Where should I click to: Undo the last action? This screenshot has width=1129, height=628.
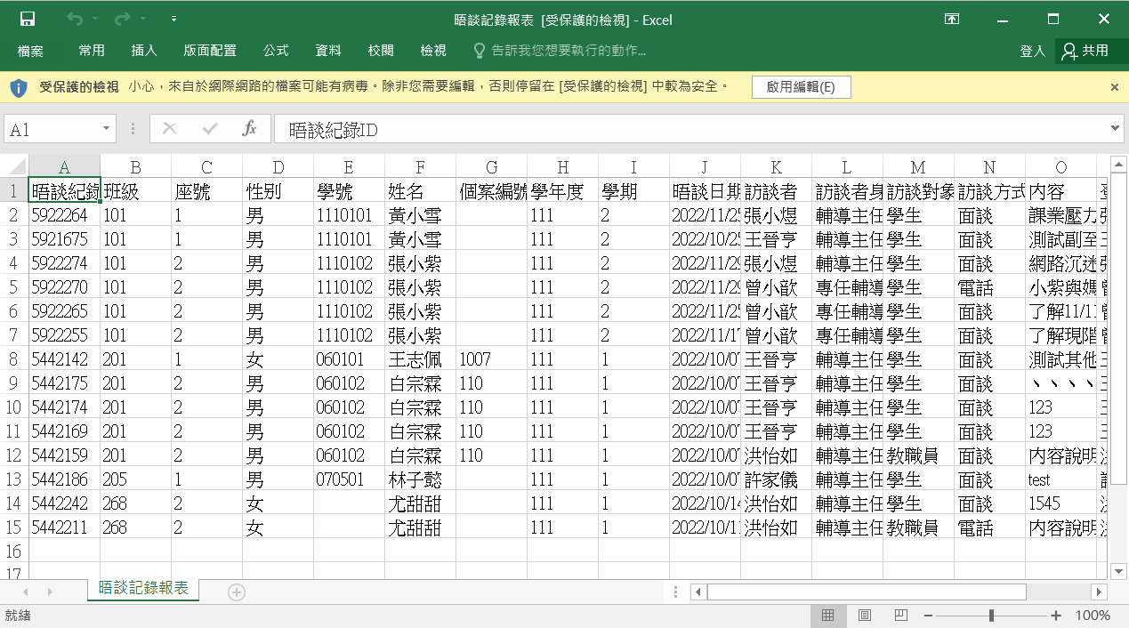point(74,19)
